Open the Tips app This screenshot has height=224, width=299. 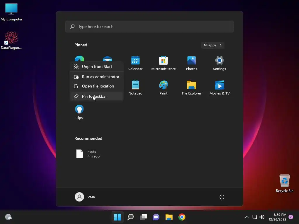pyautogui.click(x=79, y=112)
